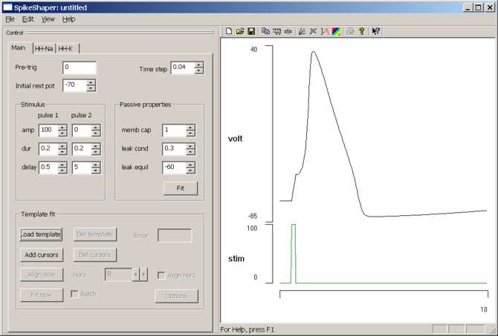498x336 pixels.
Task: Click the red A cursor toolbar icon
Action: [325, 32]
